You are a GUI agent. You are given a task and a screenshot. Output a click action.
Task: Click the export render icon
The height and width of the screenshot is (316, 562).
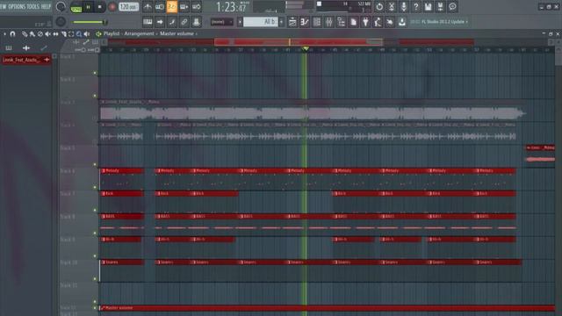tap(440, 6)
